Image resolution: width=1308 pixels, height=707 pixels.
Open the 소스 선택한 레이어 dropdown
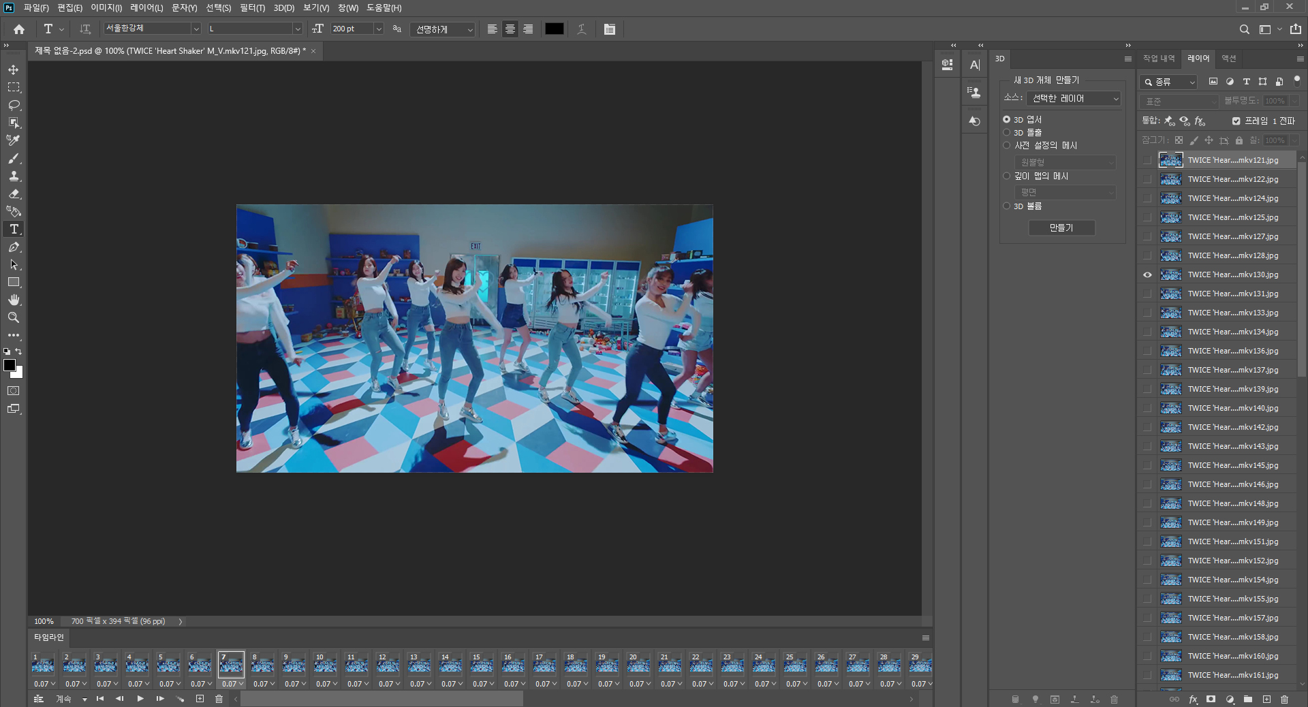[x=1074, y=99]
